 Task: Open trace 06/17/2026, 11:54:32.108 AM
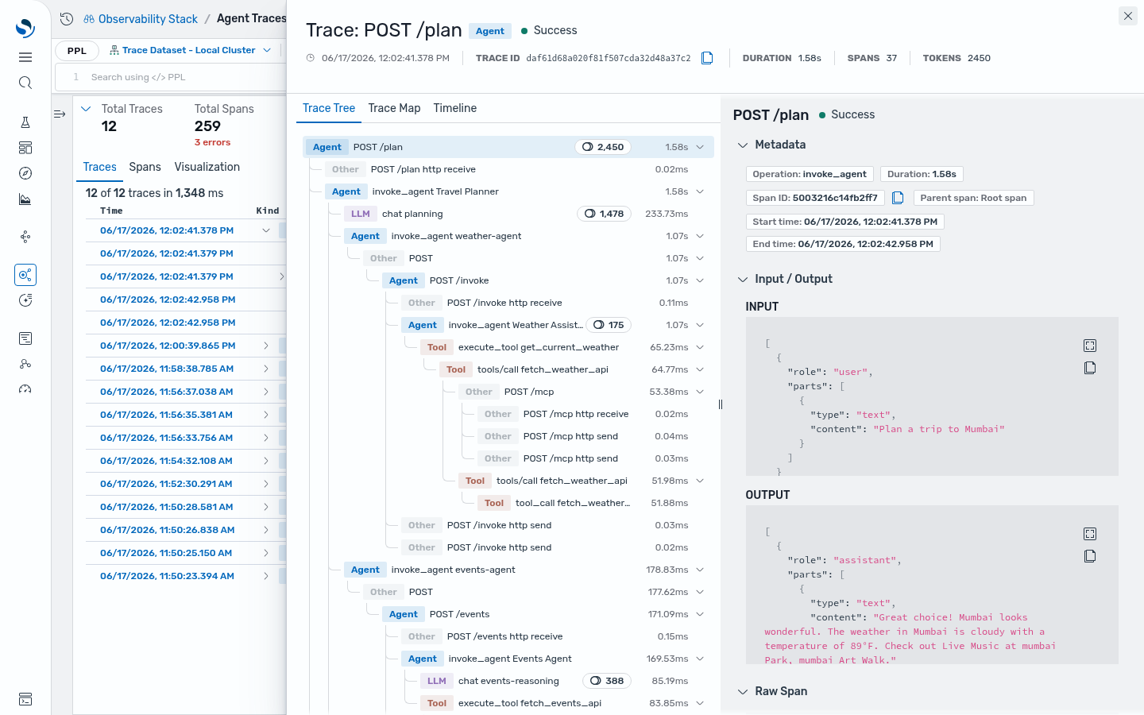(166, 461)
